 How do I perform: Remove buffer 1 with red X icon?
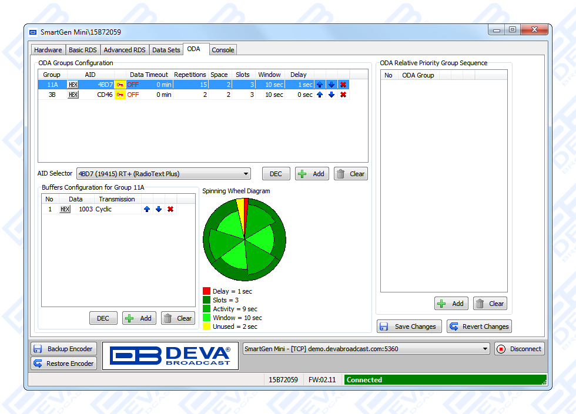pyautogui.click(x=170, y=209)
